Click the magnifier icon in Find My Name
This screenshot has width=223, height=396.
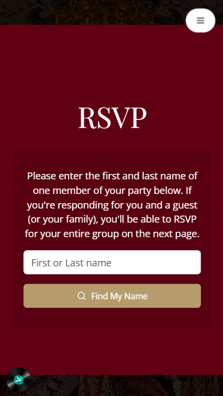pos(81,296)
